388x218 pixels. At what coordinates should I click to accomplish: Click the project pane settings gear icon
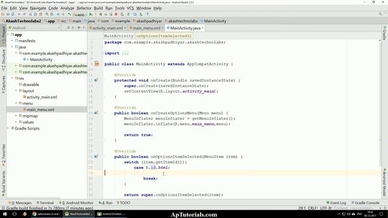79,28
